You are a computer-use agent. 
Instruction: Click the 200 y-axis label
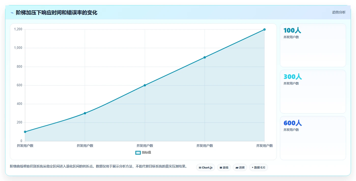click(20, 122)
